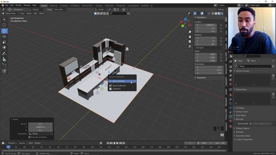This screenshot has height=155, width=276.
Task: Open Object Data properties green triangle tab
Action: point(230,116)
